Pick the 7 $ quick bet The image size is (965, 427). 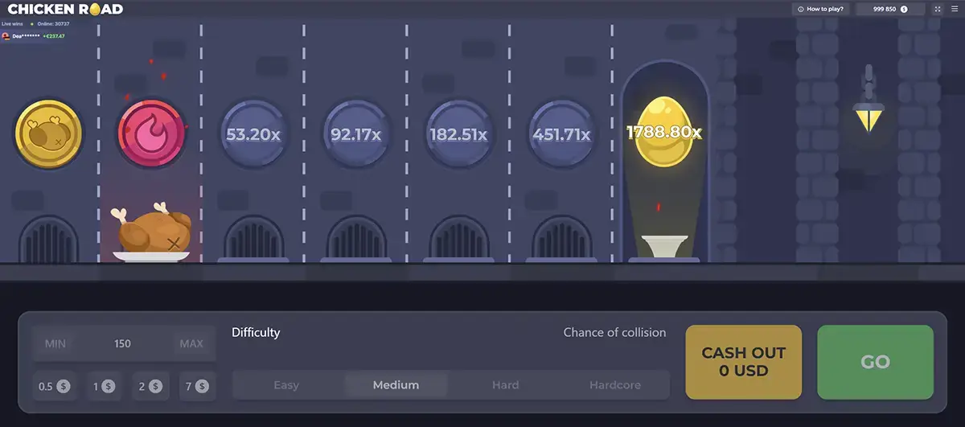tap(196, 387)
